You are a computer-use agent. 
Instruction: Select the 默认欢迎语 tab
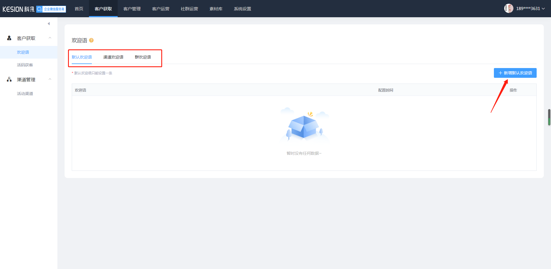82,57
